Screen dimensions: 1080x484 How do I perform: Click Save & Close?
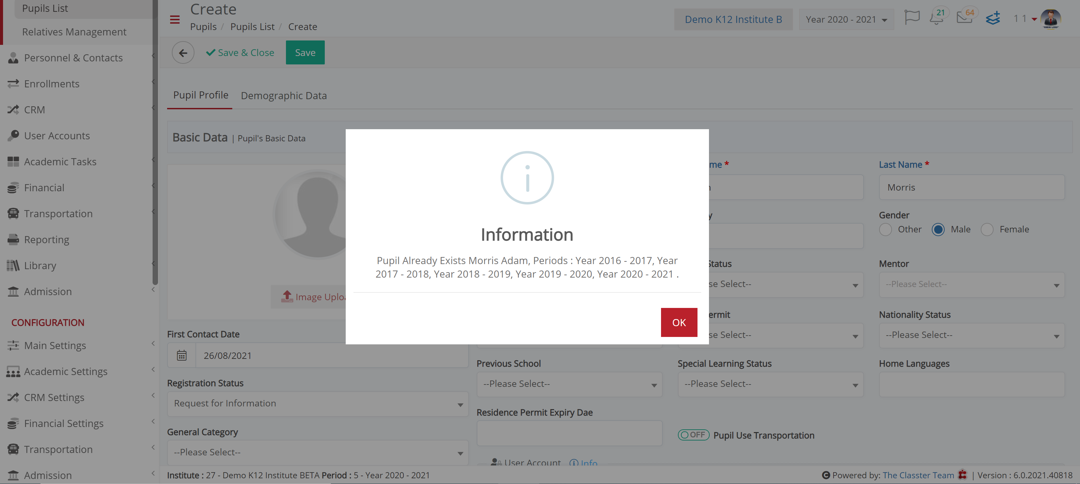coord(240,52)
